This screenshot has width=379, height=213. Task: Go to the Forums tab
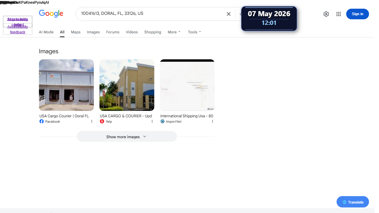pyautogui.click(x=113, y=32)
